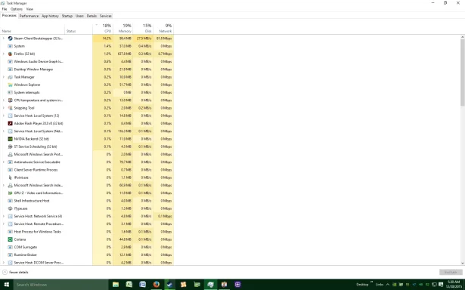
Task: Select the System interrupts row
Action: (87, 92)
